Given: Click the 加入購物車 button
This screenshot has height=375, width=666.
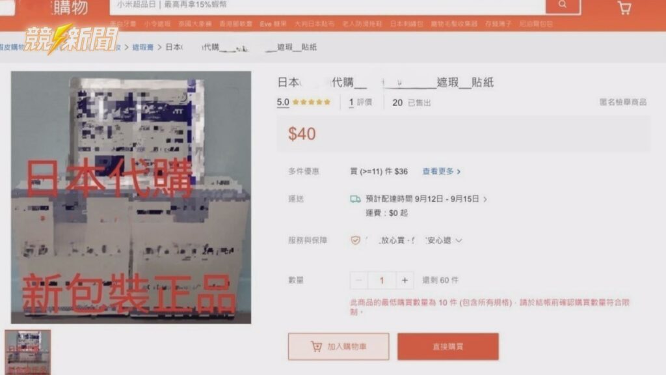Looking at the screenshot, I should (338, 346).
